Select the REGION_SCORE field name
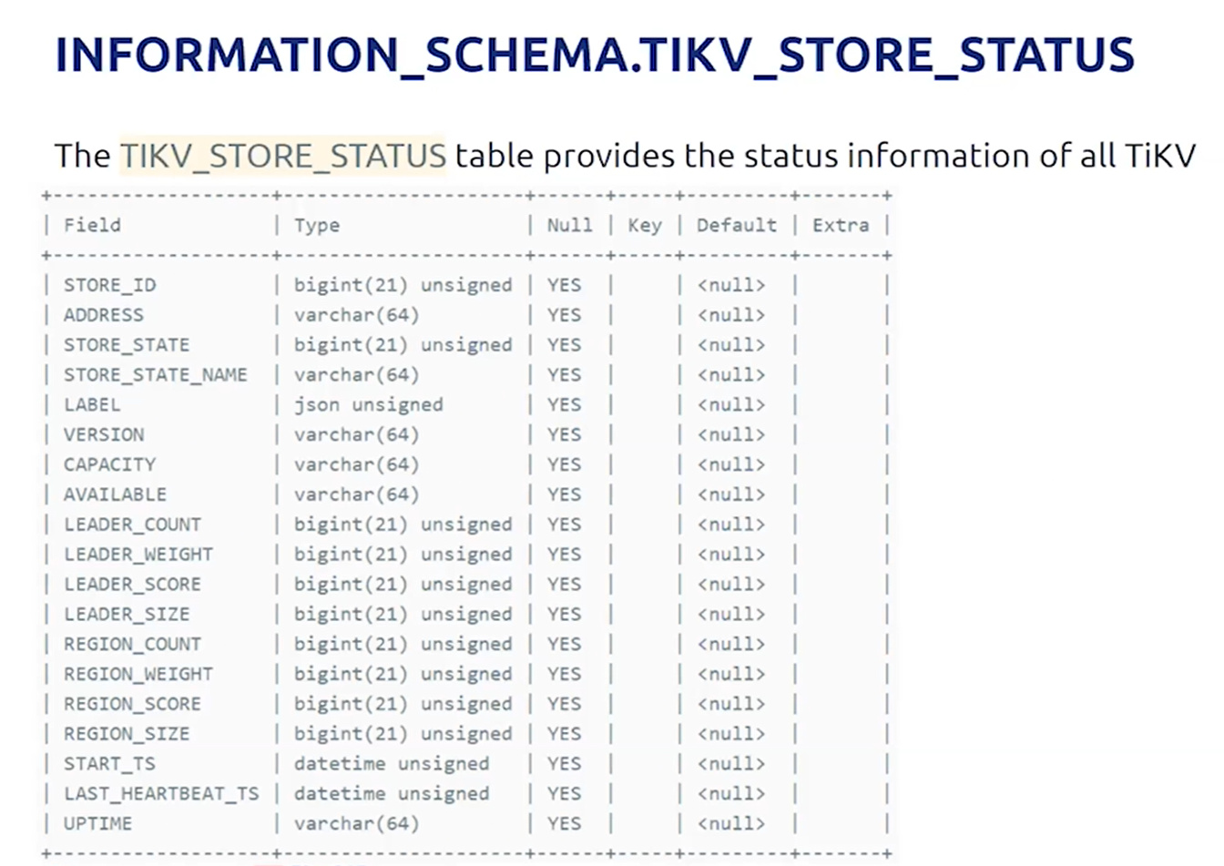This screenshot has height=866, width=1224. pos(132,704)
